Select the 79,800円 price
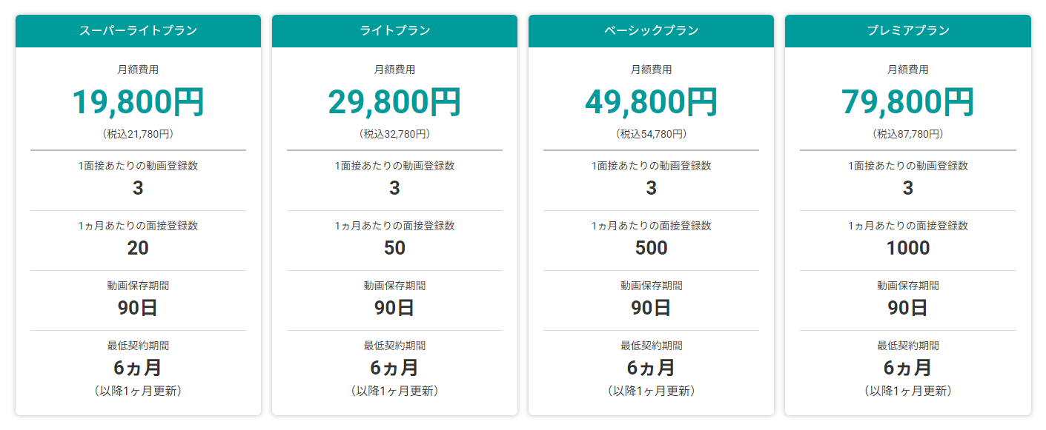Screen dimensions: 1046x430 (x=908, y=102)
